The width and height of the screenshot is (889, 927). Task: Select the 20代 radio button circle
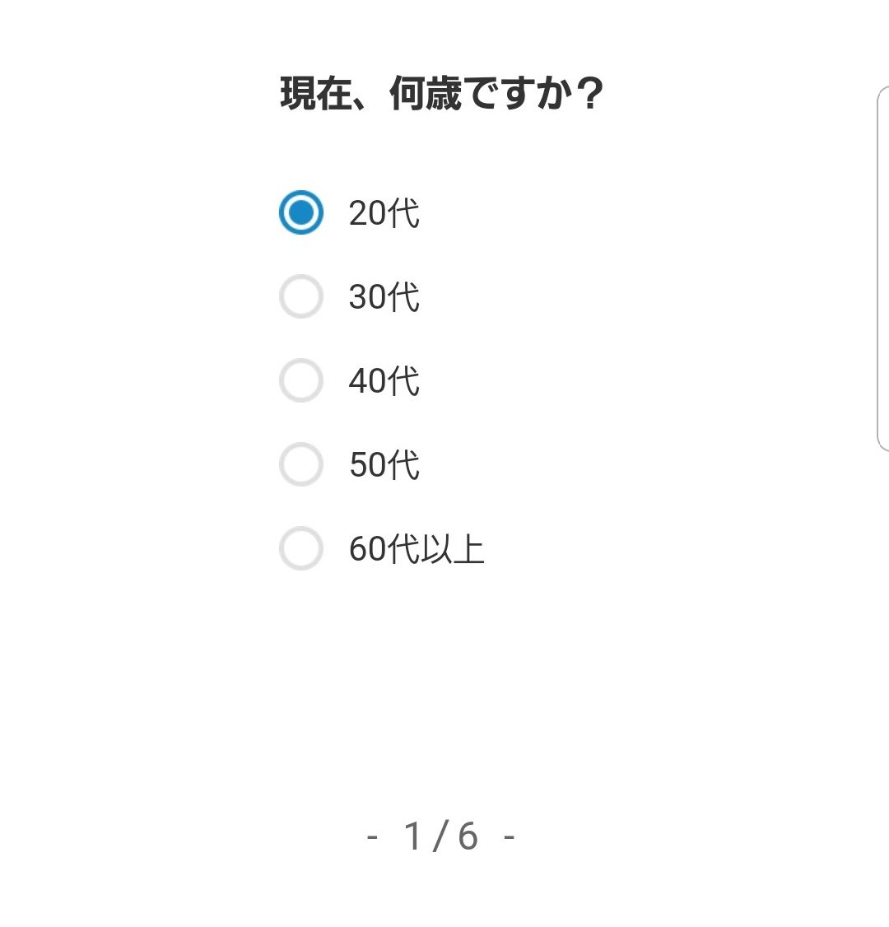click(301, 212)
